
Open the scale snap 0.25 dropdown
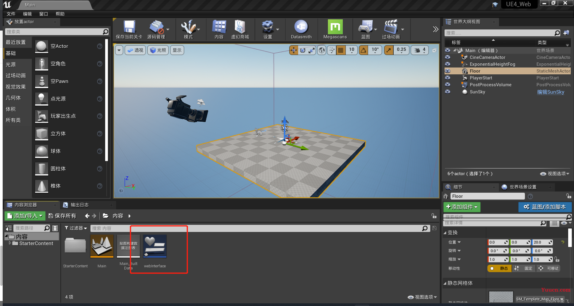click(x=401, y=50)
